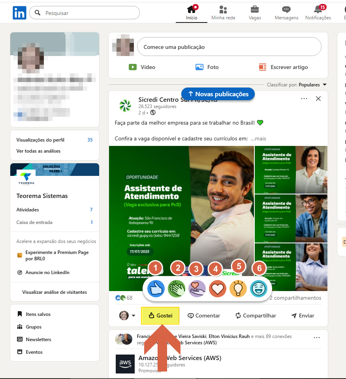This screenshot has height=379, width=346.
Task: Click the Compartilhar button
Action: tap(256, 316)
